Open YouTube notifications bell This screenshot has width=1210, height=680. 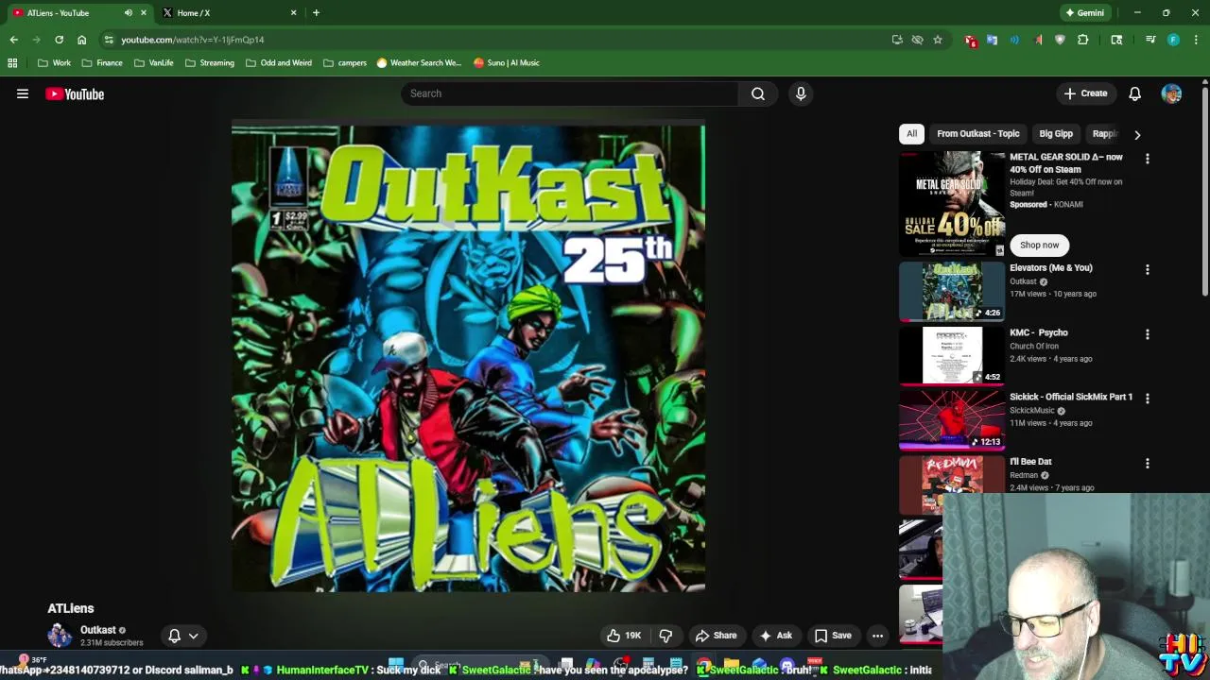[x=1134, y=93]
